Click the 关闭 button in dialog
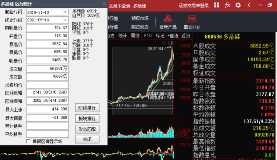Viewport: 277px width, 160px height. pos(87,139)
